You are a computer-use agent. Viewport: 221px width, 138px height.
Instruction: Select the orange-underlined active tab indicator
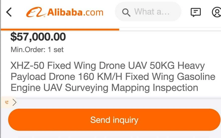click(60, 30)
